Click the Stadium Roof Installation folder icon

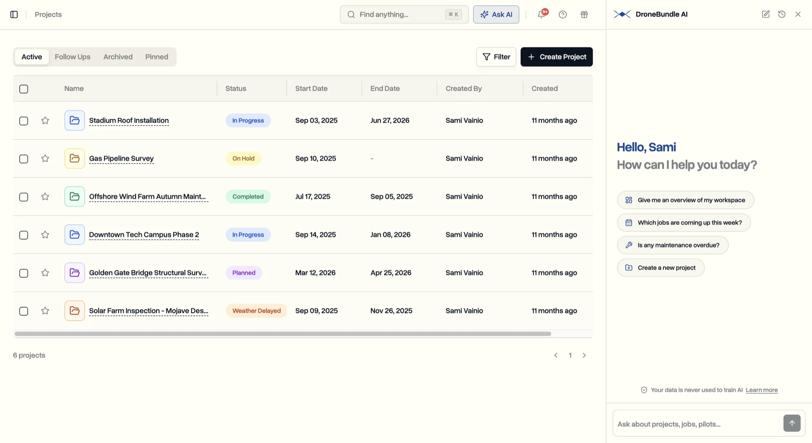(75, 120)
